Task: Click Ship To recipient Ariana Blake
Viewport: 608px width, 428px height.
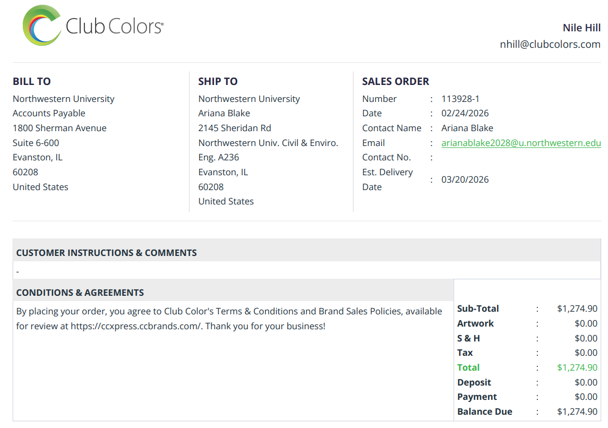Action: tap(224, 113)
